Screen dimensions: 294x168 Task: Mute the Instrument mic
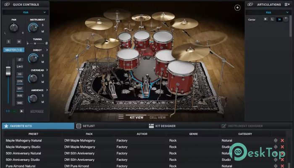click(x=43, y=31)
